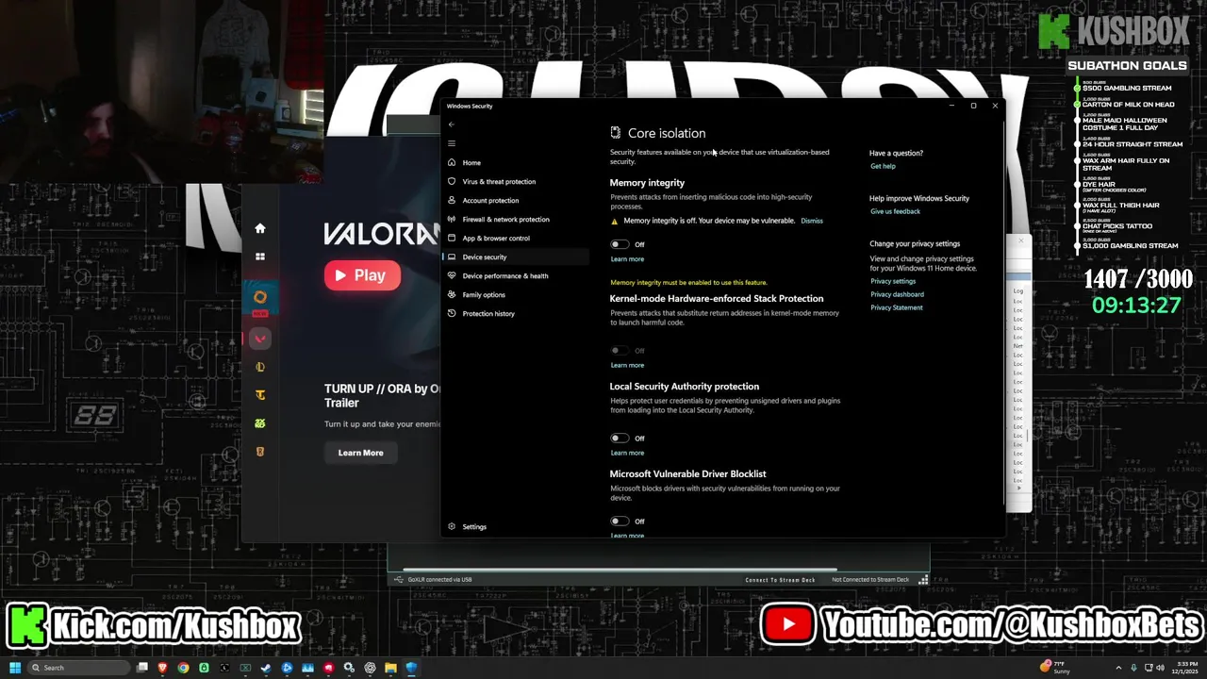Click the Device performance & health heart icon

click(452, 275)
